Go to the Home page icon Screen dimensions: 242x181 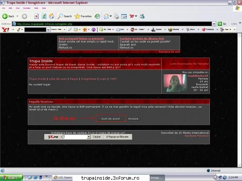51,16
